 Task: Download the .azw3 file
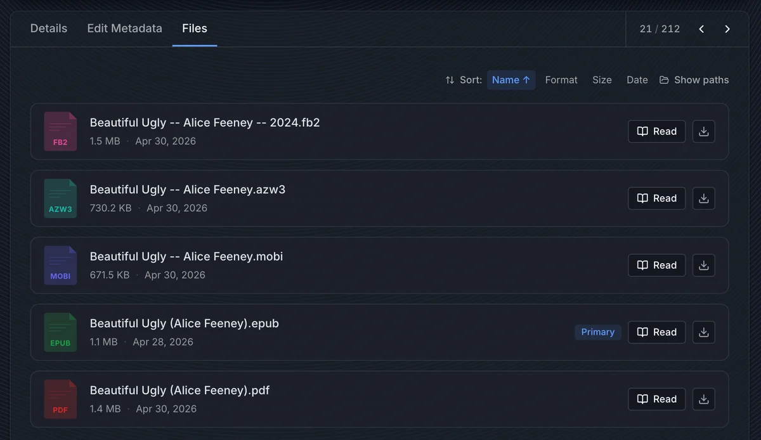click(x=703, y=198)
